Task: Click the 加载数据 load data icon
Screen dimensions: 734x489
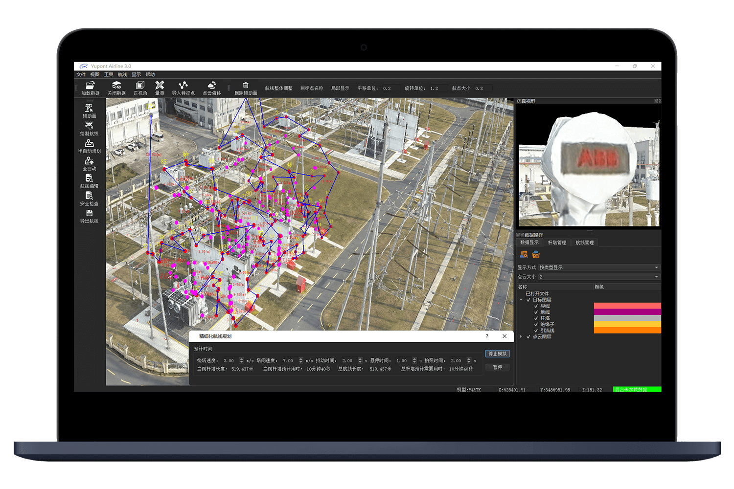Action: pos(90,86)
